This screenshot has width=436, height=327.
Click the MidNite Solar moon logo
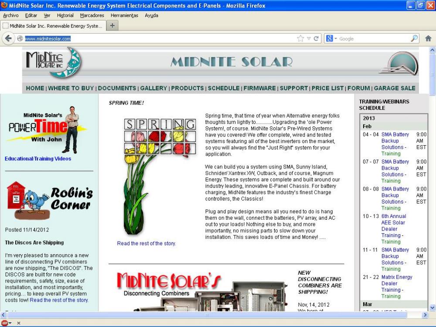[53, 62]
